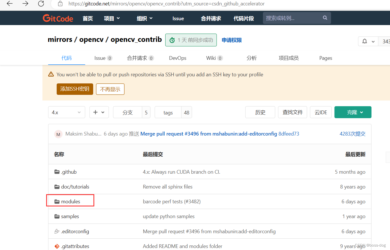Click the browser address bar URL
The height and width of the screenshot is (250, 390).
tap(167, 4)
